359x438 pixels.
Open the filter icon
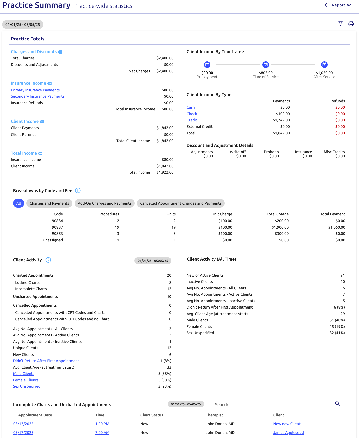[340, 24]
